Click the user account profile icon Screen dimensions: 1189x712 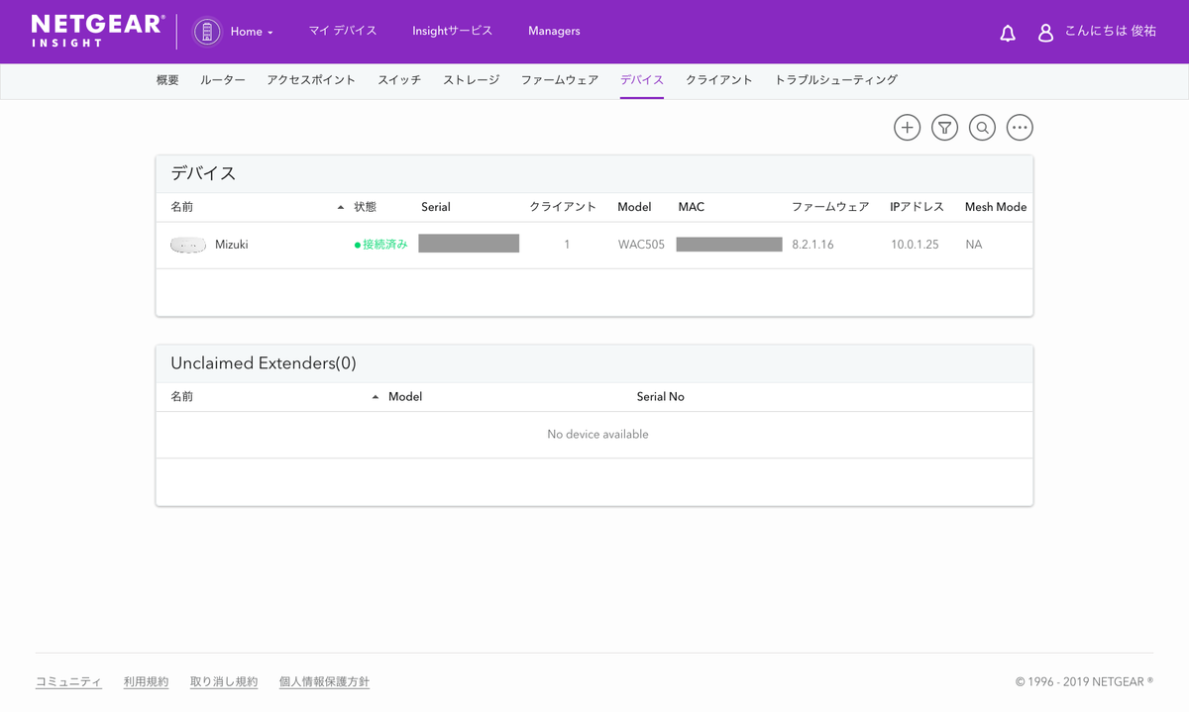1045,33
